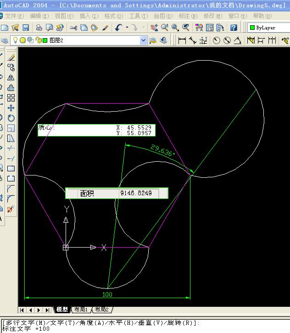The height and width of the screenshot is (333, 290).
Task: Click the green ByLayer color swatch
Action: 252,28
